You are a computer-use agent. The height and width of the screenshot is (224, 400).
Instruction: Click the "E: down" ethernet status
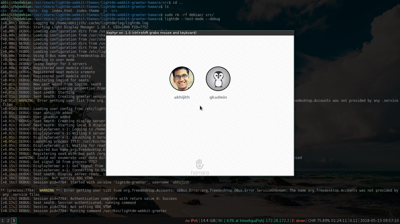[298, 221]
